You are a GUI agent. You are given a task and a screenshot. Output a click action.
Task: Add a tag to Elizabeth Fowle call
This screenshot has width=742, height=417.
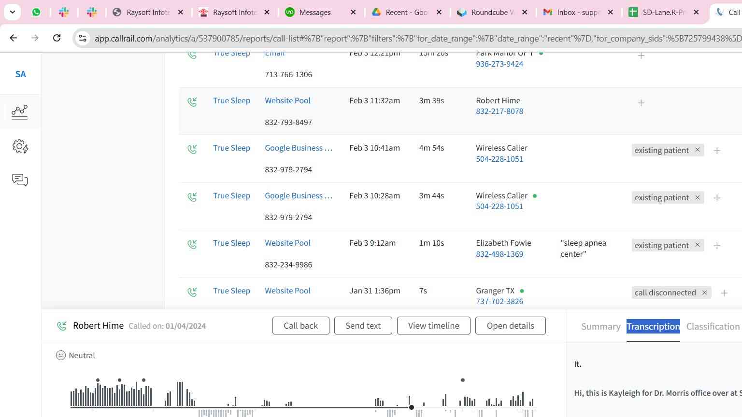(717, 246)
